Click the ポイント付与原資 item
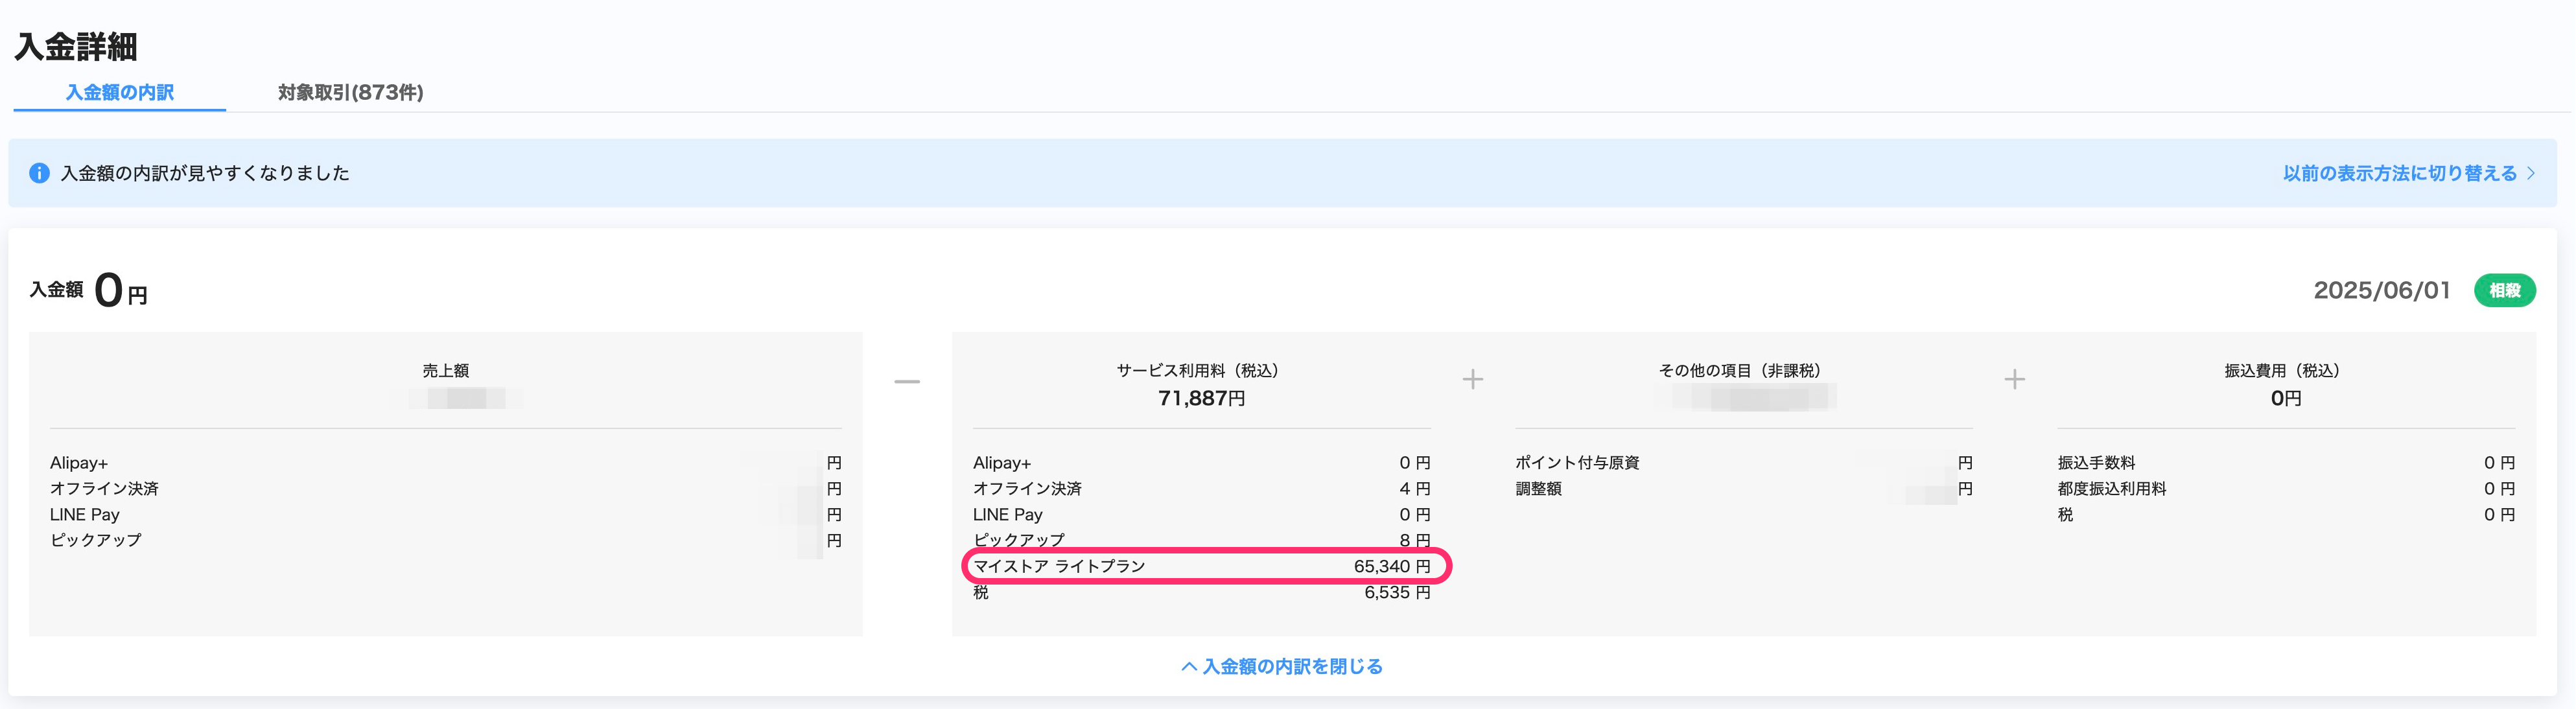The height and width of the screenshot is (709, 2576). click(1576, 463)
